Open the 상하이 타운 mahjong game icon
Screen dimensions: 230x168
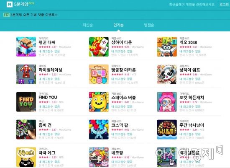click(99, 47)
